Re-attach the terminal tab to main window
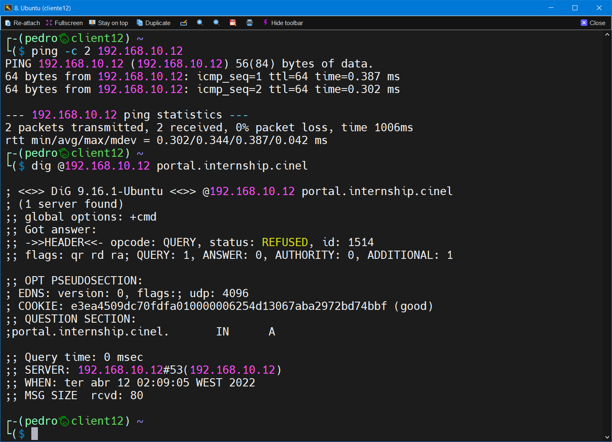The height and width of the screenshot is (442, 612). click(x=23, y=23)
